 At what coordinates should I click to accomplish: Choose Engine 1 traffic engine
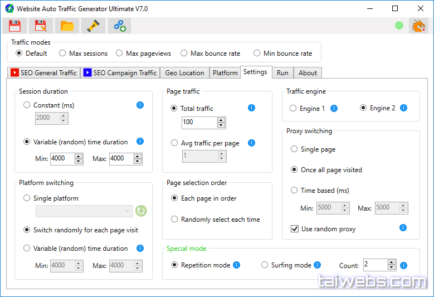click(294, 109)
